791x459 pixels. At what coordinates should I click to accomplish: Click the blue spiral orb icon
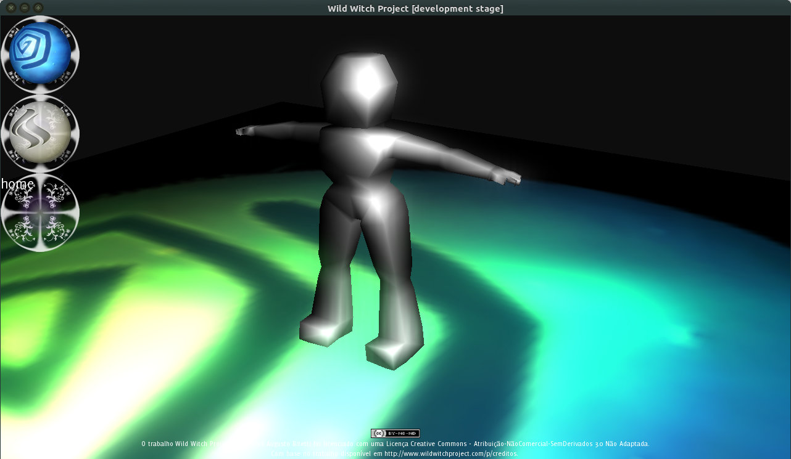pos(41,54)
